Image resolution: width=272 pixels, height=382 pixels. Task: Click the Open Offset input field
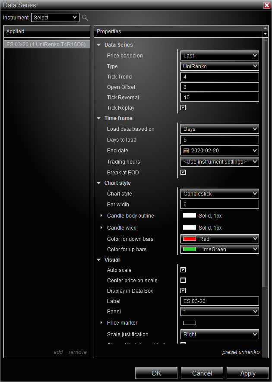click(220, 87)
